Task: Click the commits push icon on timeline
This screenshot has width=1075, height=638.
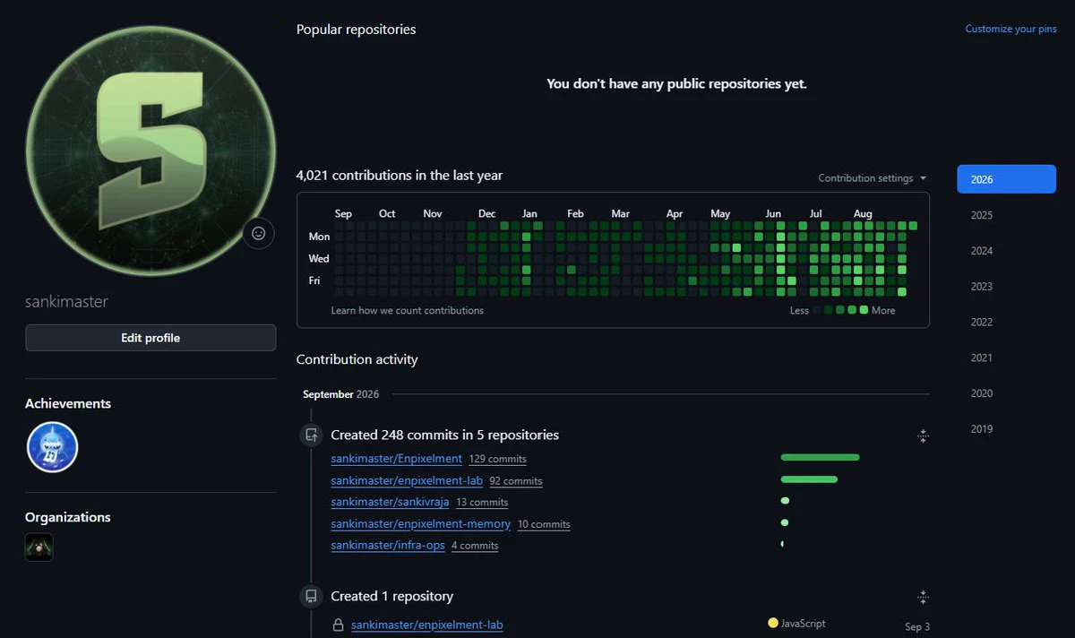Action: (311, 435)
